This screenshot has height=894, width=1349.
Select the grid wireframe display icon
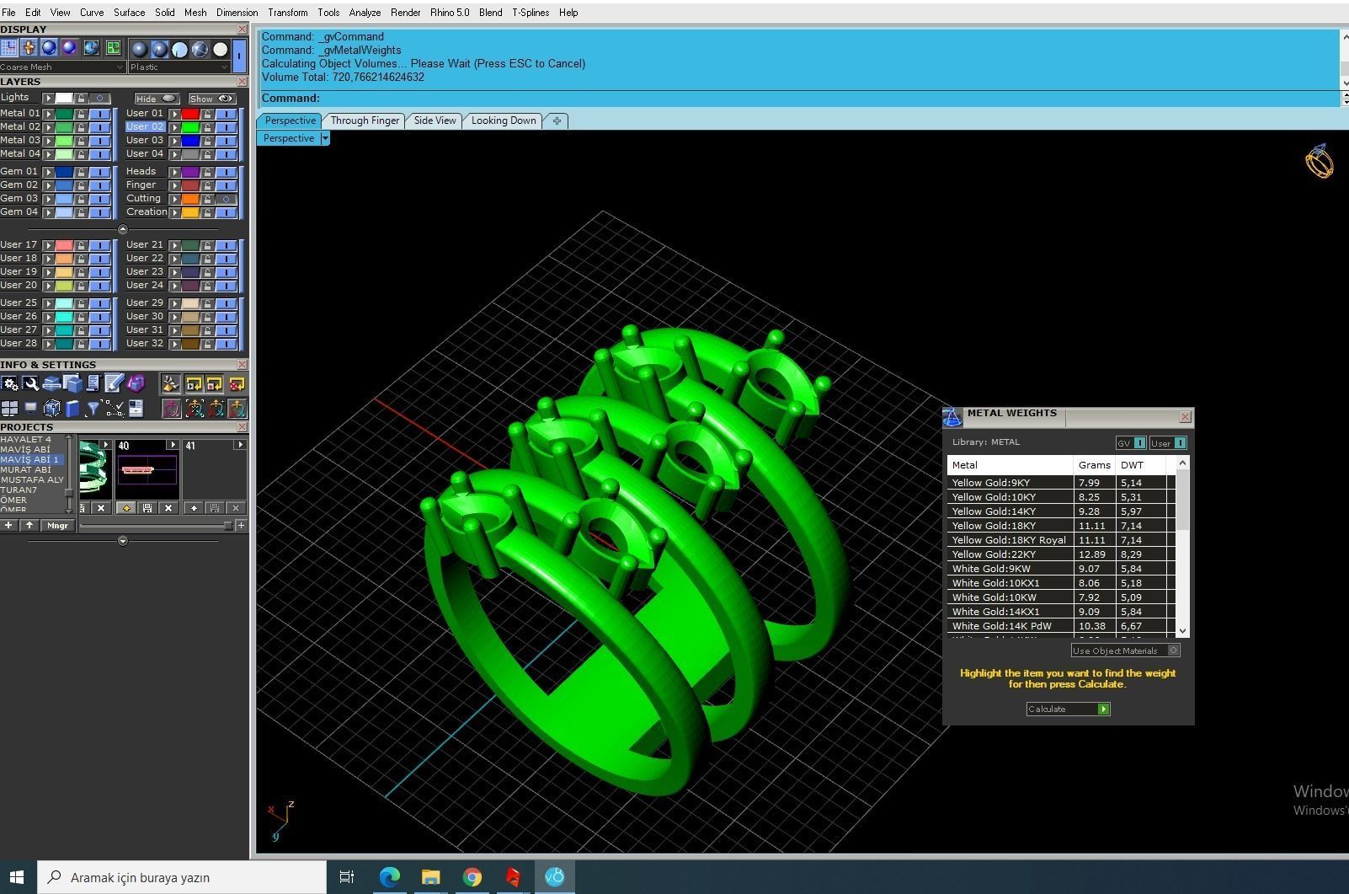point(9,48)
